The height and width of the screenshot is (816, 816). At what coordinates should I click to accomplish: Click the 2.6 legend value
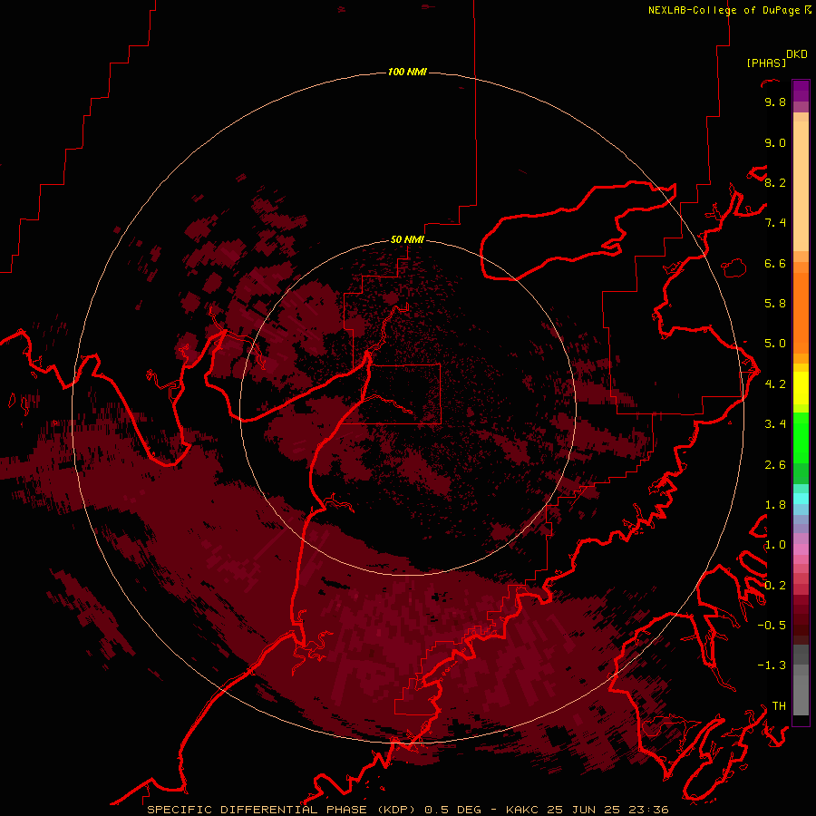[x=775, y=465]
